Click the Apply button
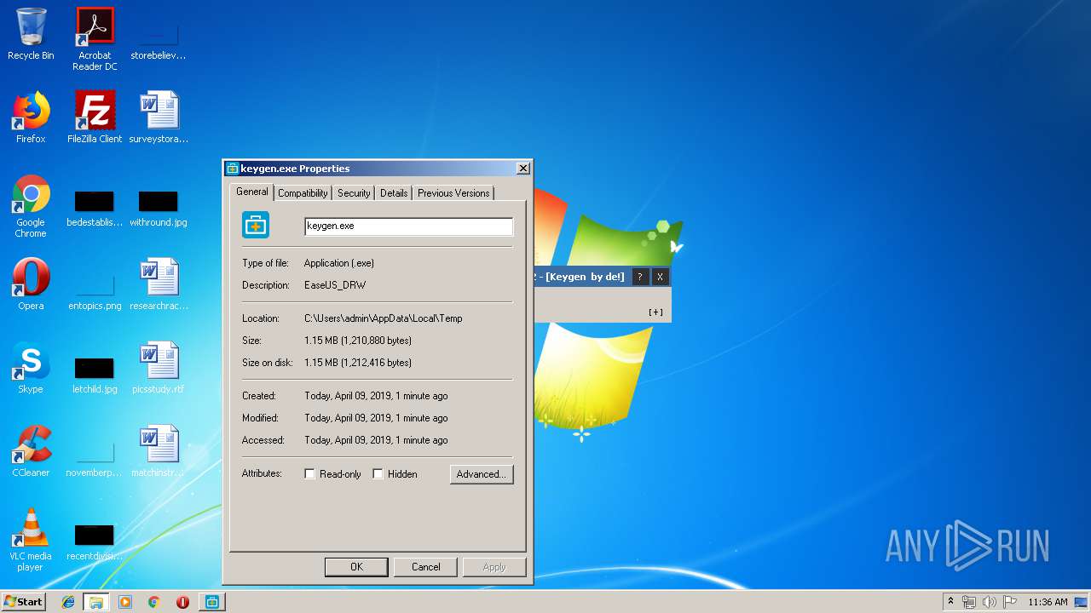Viewport: 1091px width, 613px height. 494,567
